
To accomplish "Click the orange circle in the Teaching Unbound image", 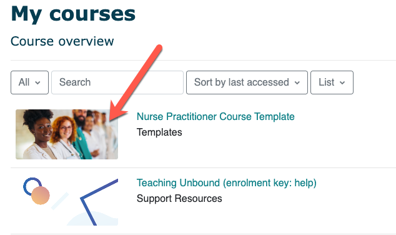I will pyautogui.click(x=41, y=196).
